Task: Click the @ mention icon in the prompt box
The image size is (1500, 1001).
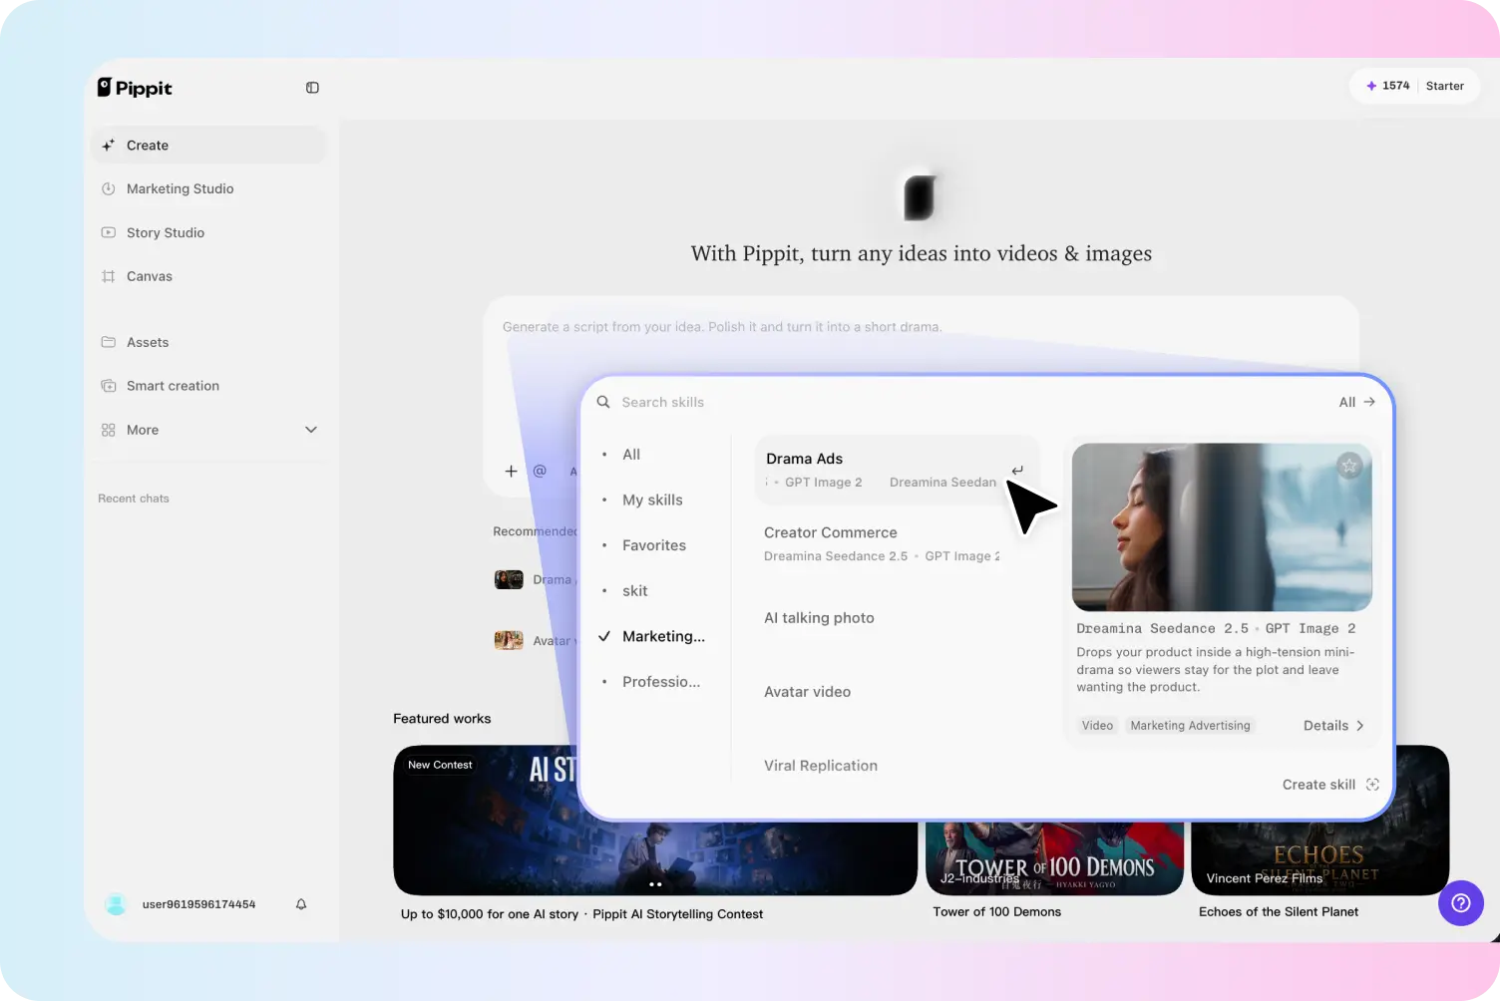Action: 540,471
